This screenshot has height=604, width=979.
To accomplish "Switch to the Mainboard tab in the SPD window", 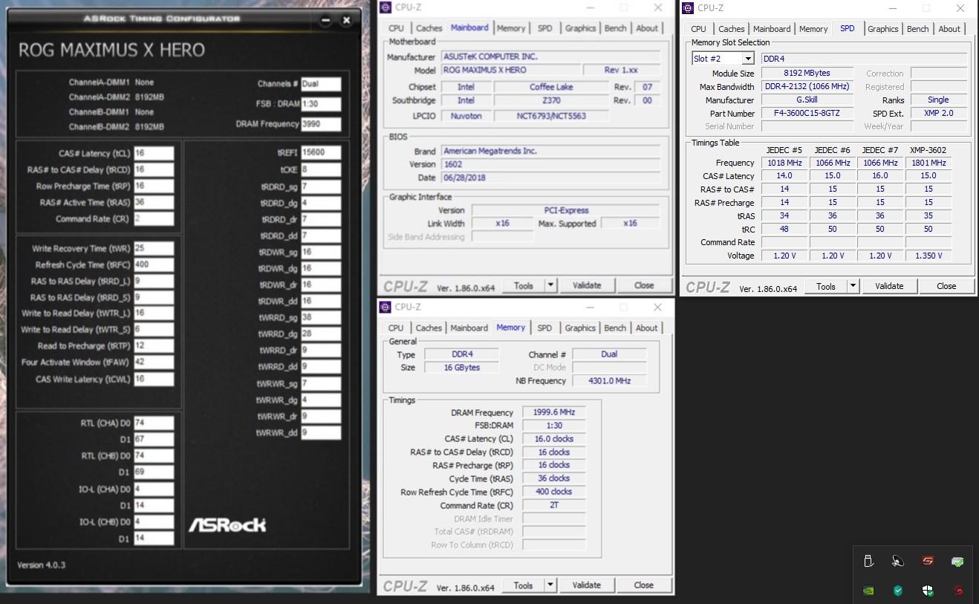I will tap(772, 29).
